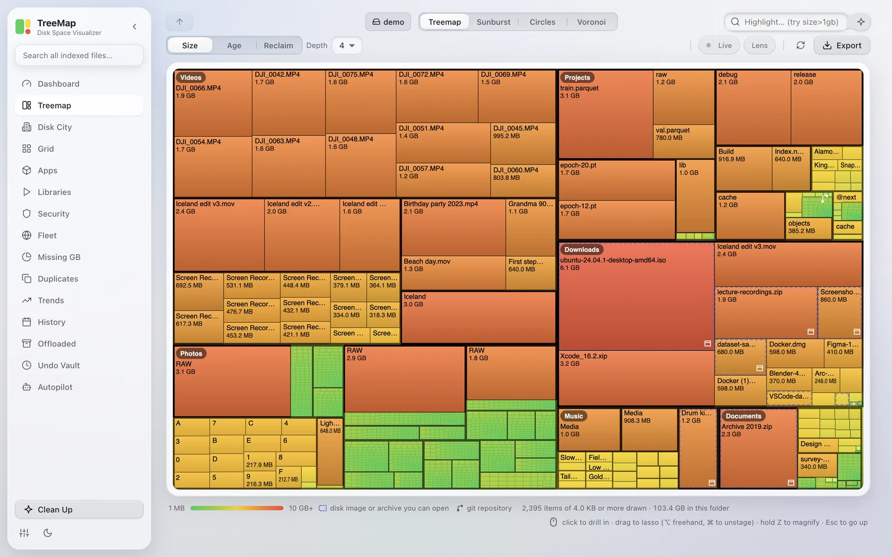892x557 pixels.
Task: Open Disk City view in the sidebar
Action: coord(79,127)
